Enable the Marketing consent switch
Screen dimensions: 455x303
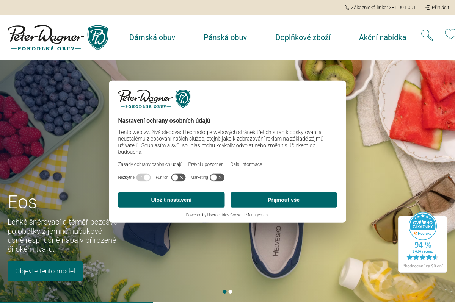click(x=217, y=177)
